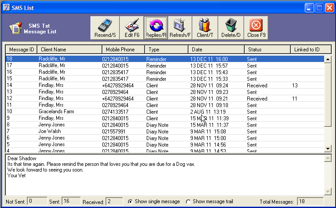Close the window with Close F9

point(256,28)
